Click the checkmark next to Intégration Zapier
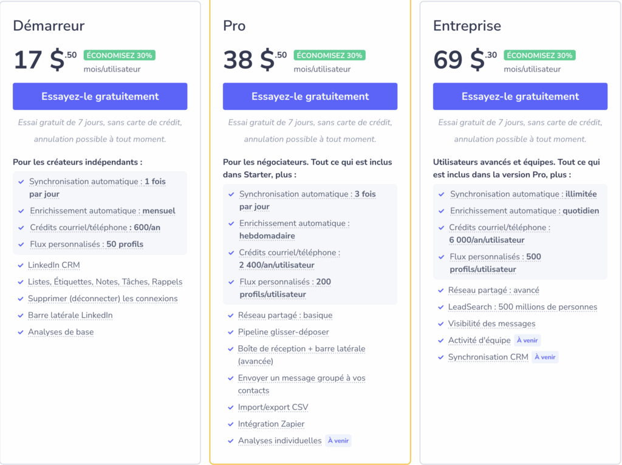The image size is (622, 465). click(x=231, y=424)
